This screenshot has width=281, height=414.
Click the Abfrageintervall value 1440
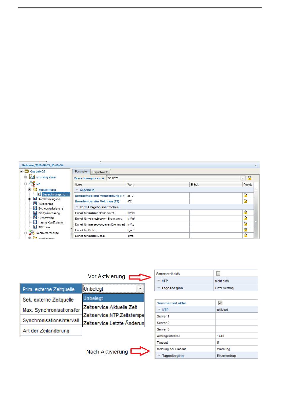click(237, 336)
